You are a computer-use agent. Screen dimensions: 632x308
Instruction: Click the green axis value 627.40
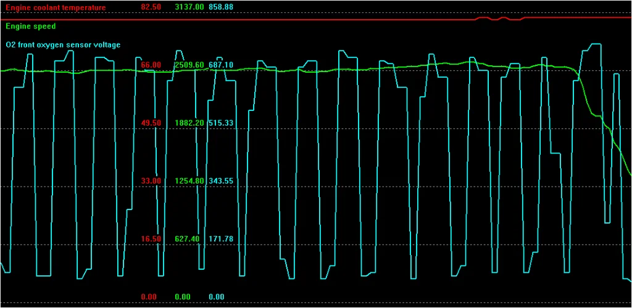(x=188, y=239)
